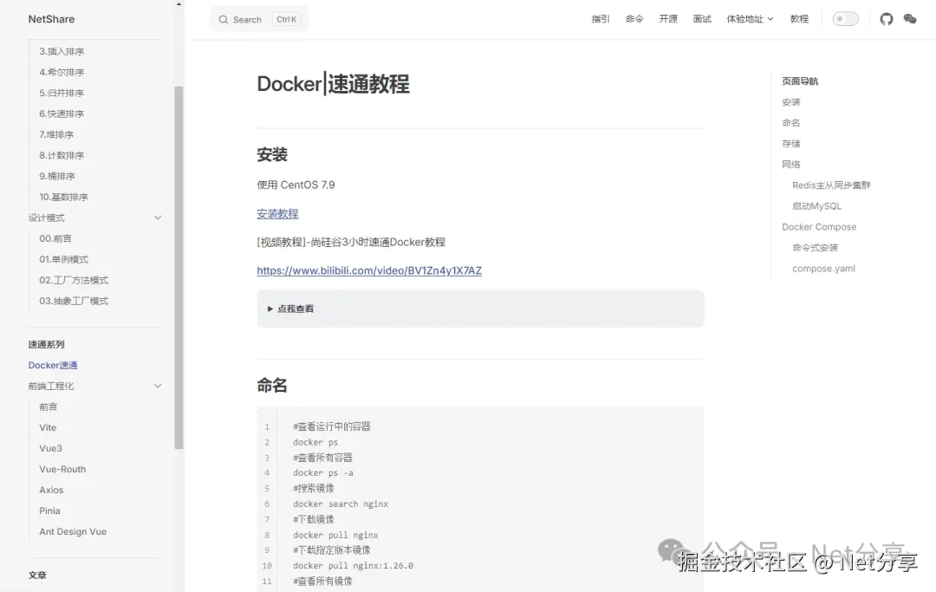Click the 命名 section heading
Image resolution: width=936 pixels, height=592 pixels.
pyautogui.click(x=272, y=386)
